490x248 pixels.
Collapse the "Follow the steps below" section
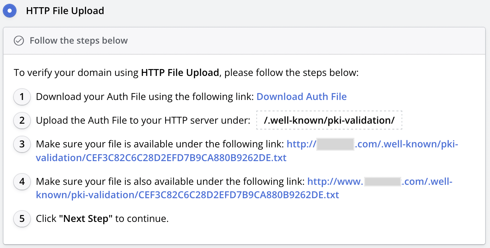(78, 41)
